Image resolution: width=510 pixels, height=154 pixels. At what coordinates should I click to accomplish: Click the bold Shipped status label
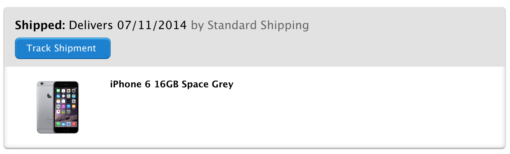click(x=40, y=26)
